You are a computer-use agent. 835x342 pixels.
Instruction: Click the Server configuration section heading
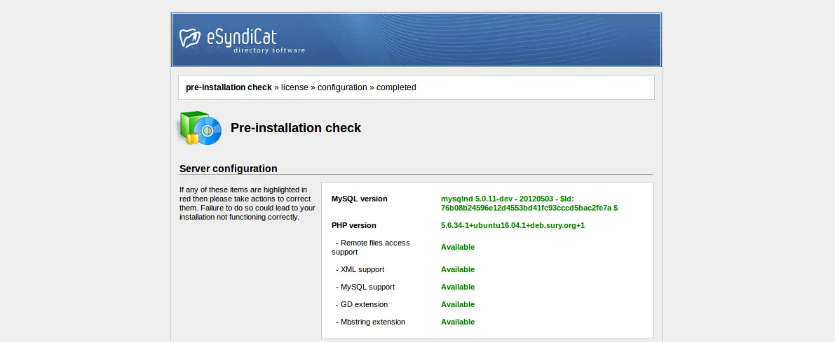(229, 169)
